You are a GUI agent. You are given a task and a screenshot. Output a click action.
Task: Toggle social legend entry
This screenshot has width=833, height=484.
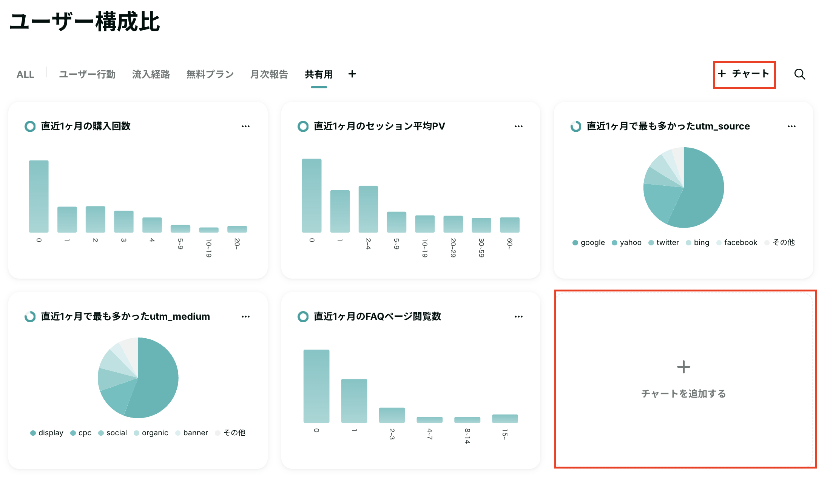tap(113, 433)
